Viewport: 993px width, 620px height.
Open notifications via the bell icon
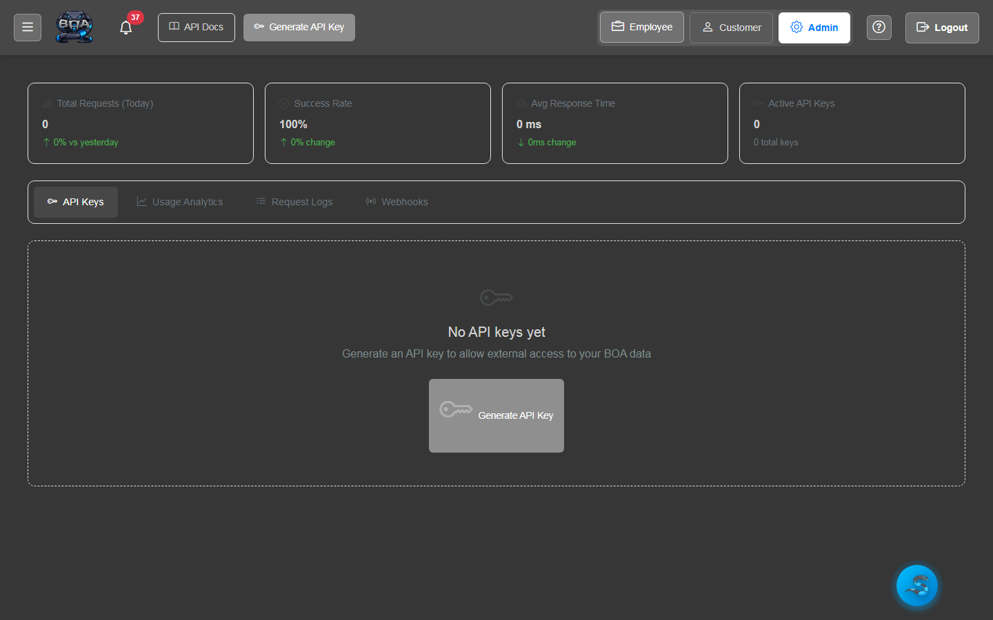pos(126,28)
